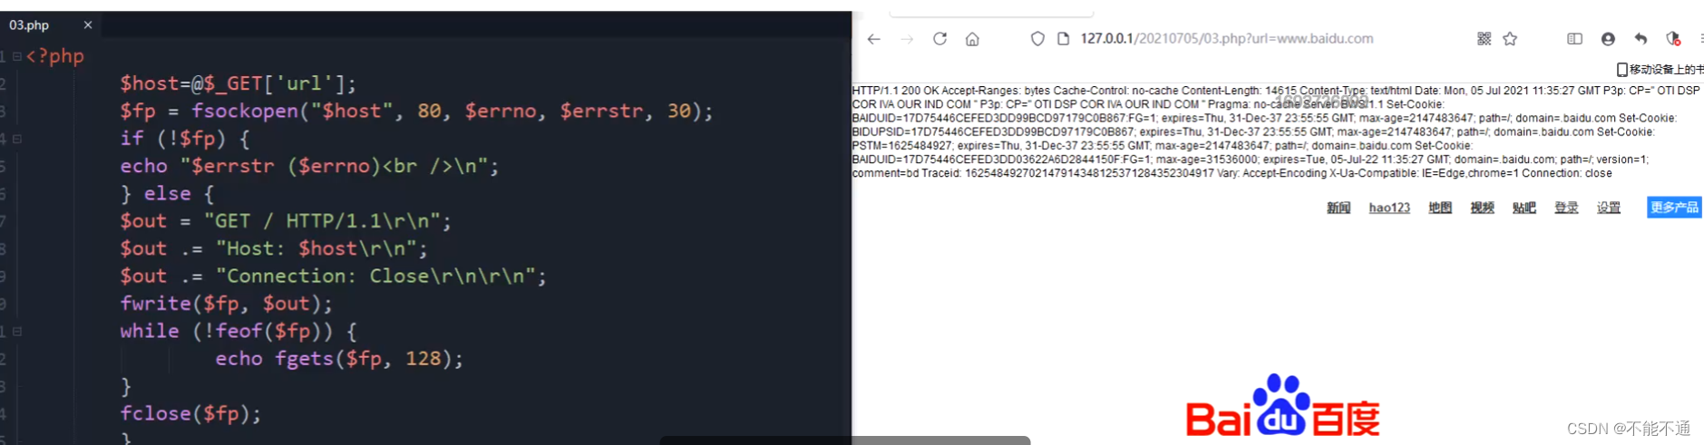Click the comment=bd Traceid response line
The width and height of the screenshot is (1704, 445).
click(1232, 173)
